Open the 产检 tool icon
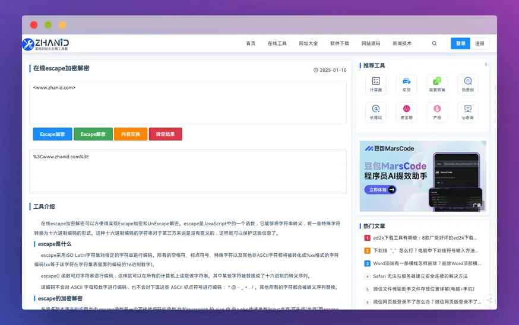Screen dimensions: 519x325 click(437, 111)
